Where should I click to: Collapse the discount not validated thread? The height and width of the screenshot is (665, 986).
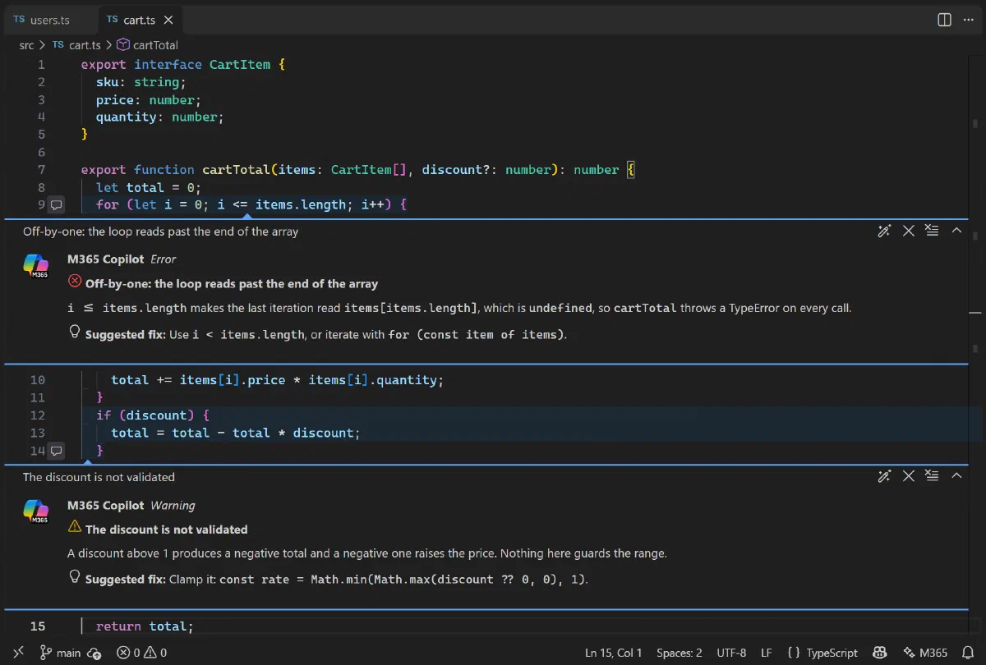(x=956, y=476)
